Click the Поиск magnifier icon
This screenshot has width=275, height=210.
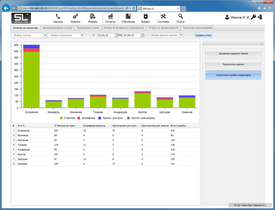coord(180,17)
